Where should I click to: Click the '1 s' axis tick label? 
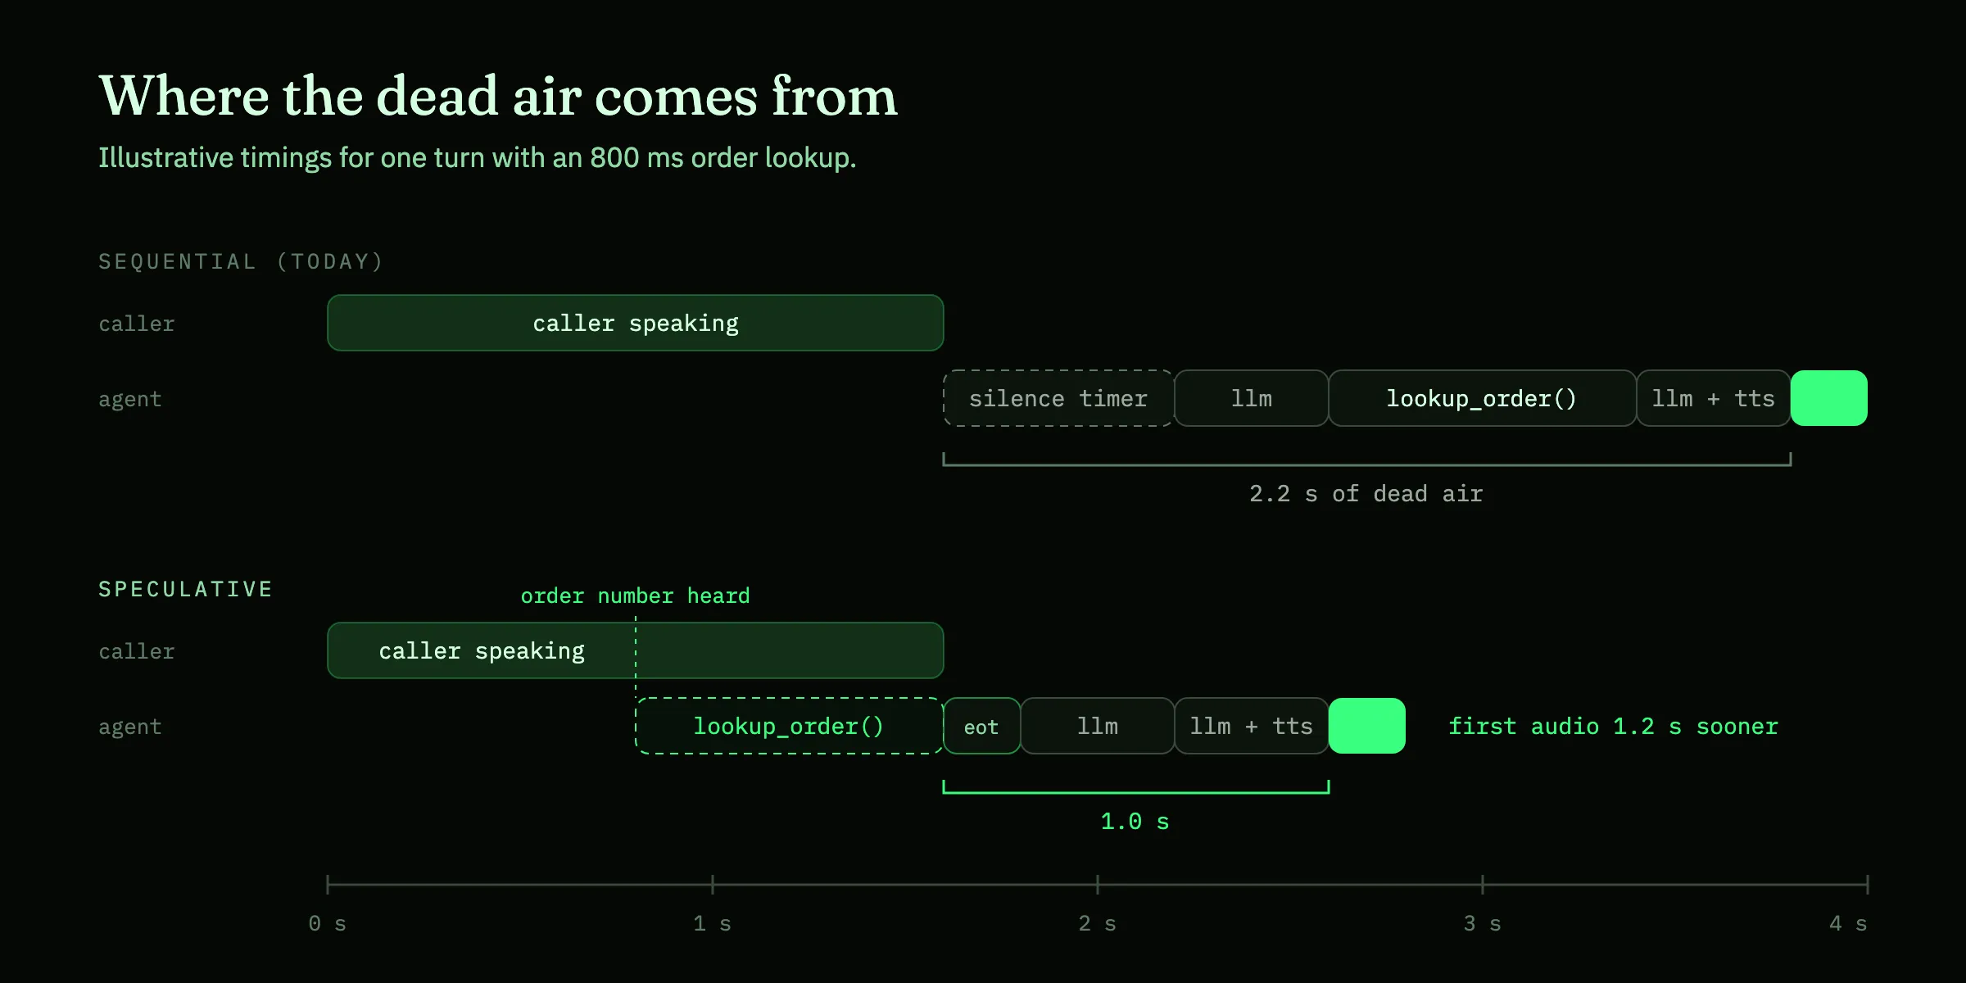coord(713,924)
